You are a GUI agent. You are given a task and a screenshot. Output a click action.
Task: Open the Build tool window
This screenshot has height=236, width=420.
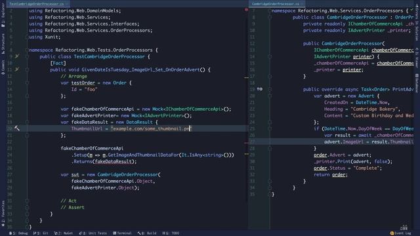pos(147,233)
